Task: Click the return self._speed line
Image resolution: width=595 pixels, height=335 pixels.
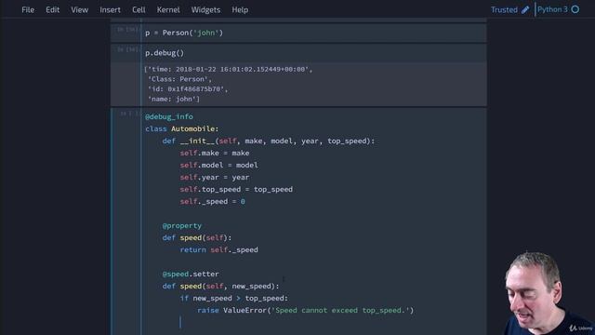Action: [x=219, y=250]
